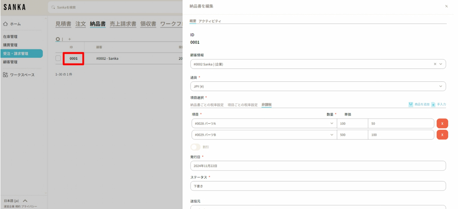458x209 pixels.
Task: Click the plus icon above the table
Action: (69, 39)
